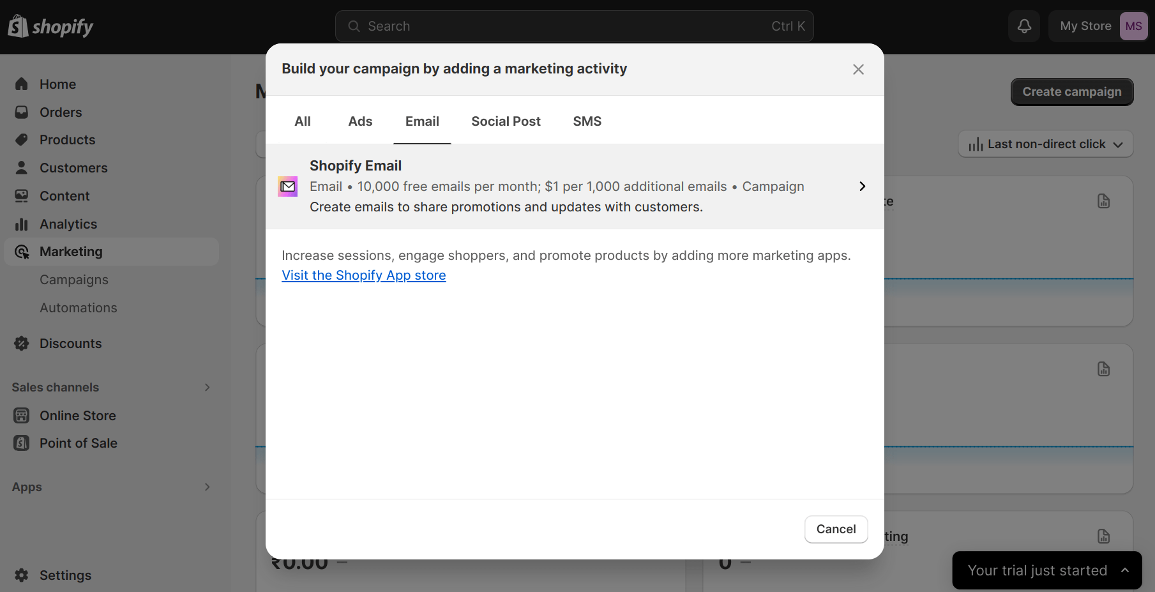Open Customers from the sidebar icon
Screen dimensions: 1155x592
click(21, 167)
